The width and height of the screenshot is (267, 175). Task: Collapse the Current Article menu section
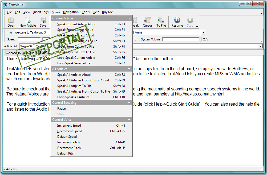(x=129, y=18)
